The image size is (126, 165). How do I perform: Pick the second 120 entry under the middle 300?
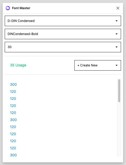[13, 134]
